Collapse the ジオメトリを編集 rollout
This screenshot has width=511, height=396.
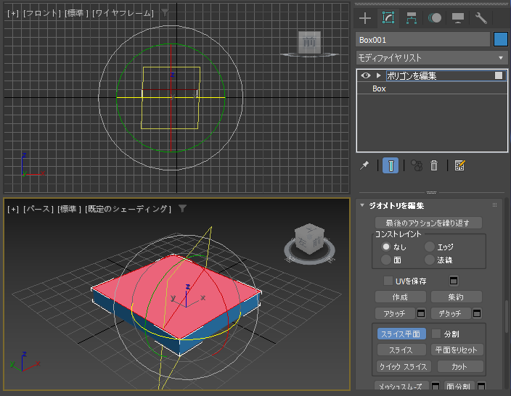(362, 205)
